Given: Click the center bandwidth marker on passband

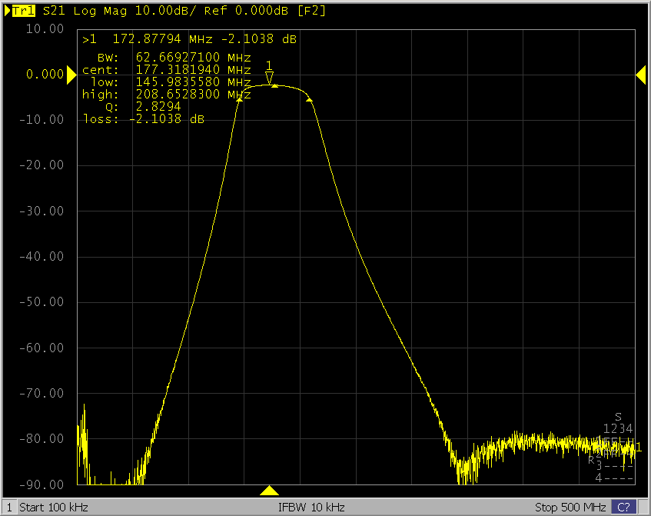Looking at the screenshot, I should [x=274, y=86].
